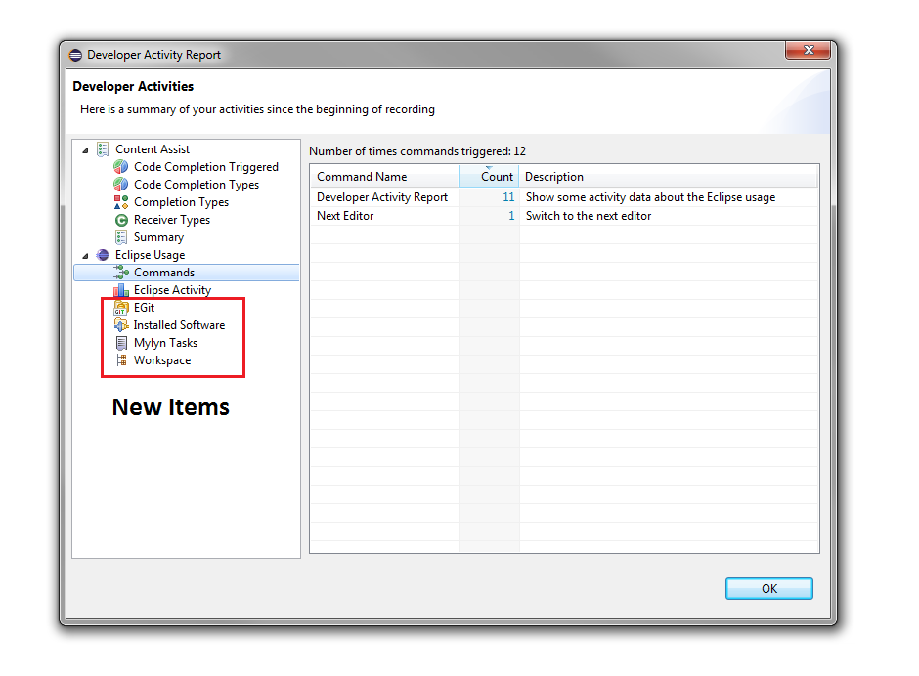Viewport: 919px width, 676px height.
Task: Click 'Show some activity data about the Eclipse usage'
Action: tap(650, 197)
